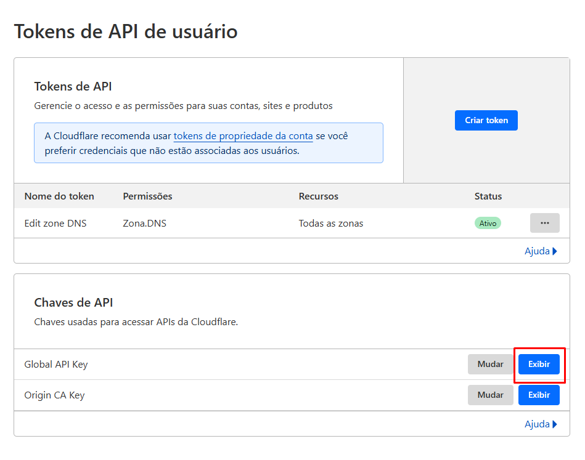The image size is (585, 460).
Task: Click the Origin CA Key label
Action: click(x=54, y=395)
